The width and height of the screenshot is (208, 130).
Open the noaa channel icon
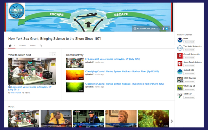click(180, 40)
